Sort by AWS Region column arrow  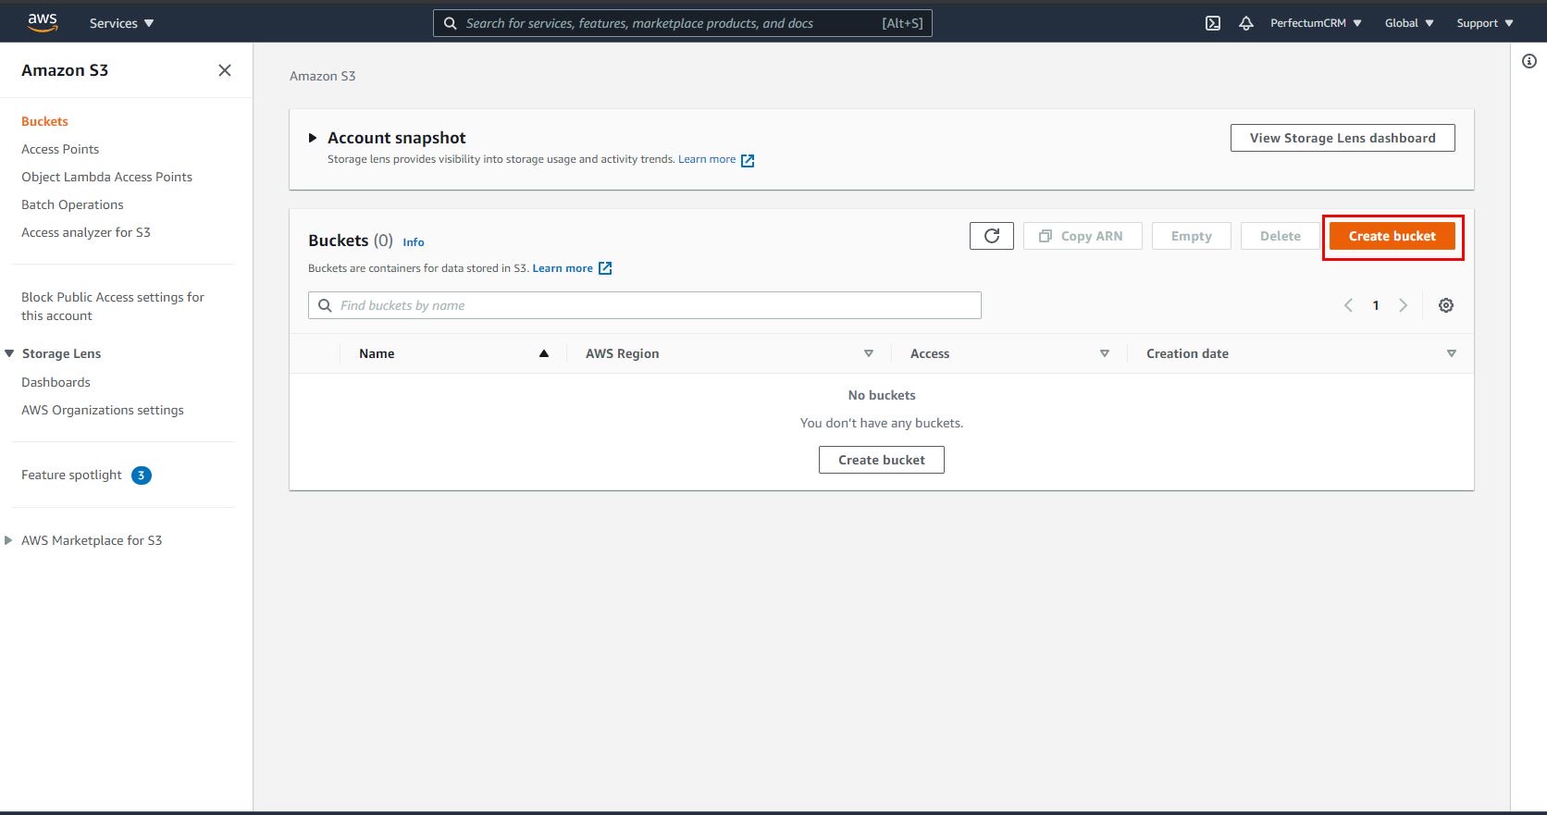(x=869, y=353)
